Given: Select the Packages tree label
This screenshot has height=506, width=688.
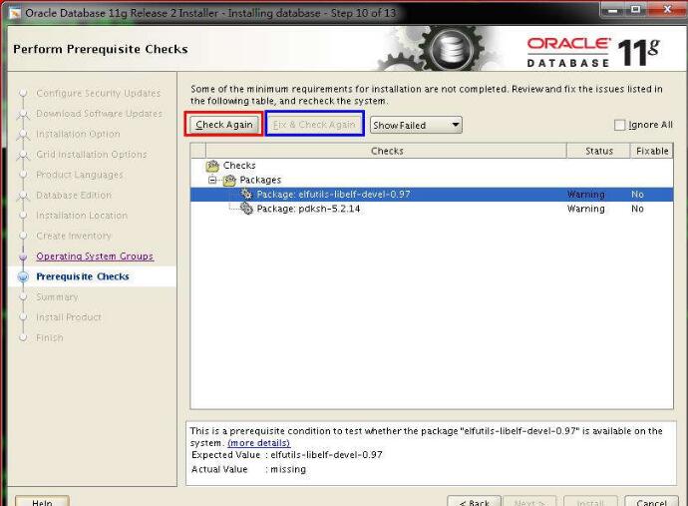Looking at the screenshot, I should pos(260,180).
